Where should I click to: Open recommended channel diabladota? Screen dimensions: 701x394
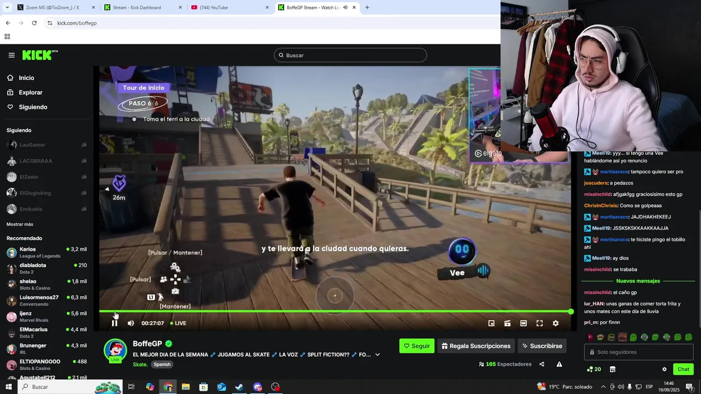[47, 268]
